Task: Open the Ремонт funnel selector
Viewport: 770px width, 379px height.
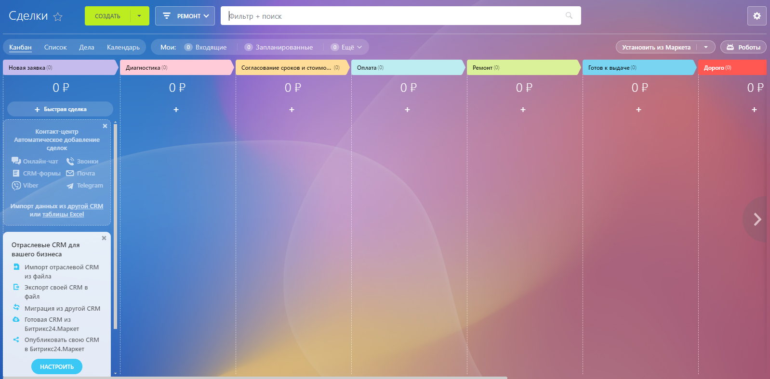Action: [185, 16]
